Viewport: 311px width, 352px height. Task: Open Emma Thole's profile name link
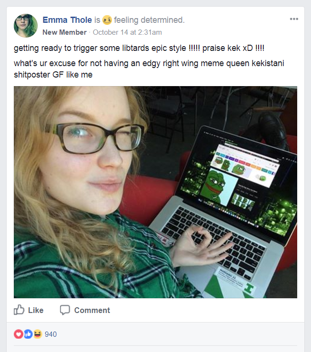67,20
